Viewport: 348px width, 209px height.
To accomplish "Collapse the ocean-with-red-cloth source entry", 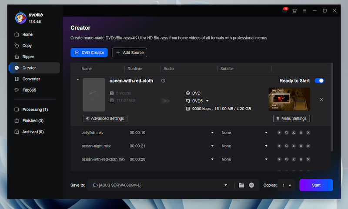I will pos(78,80).
